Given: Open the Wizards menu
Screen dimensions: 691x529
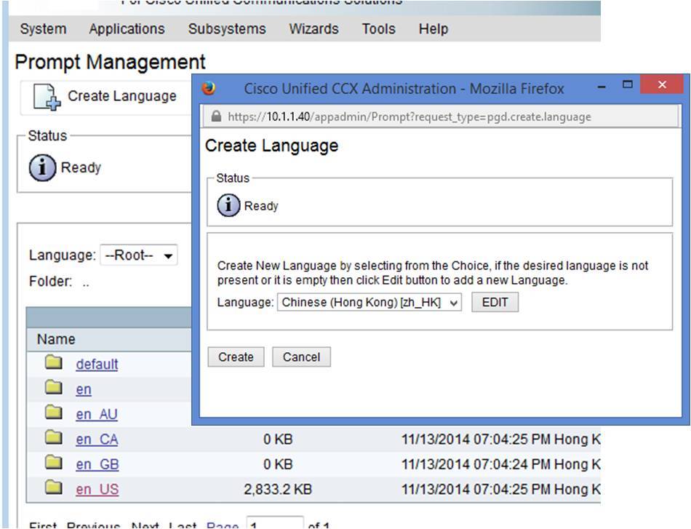Looking at the screenshot, I should (313, 29).
